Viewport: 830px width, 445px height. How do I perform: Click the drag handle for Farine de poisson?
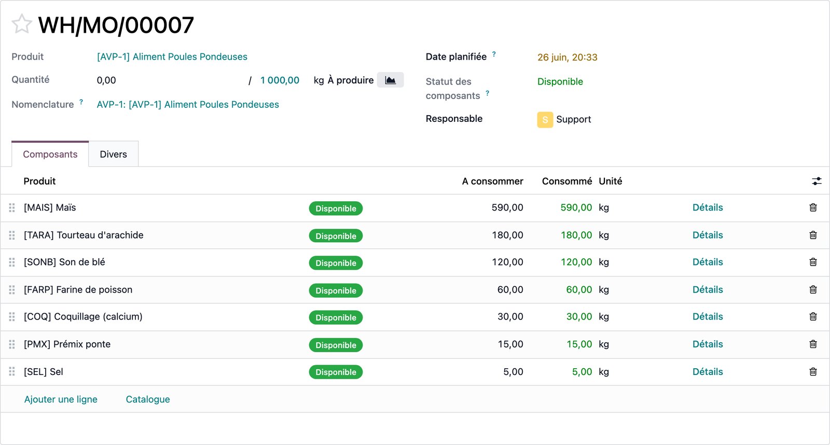coord(12,289)
